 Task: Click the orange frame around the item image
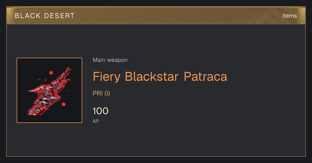[x=49, y=58]
